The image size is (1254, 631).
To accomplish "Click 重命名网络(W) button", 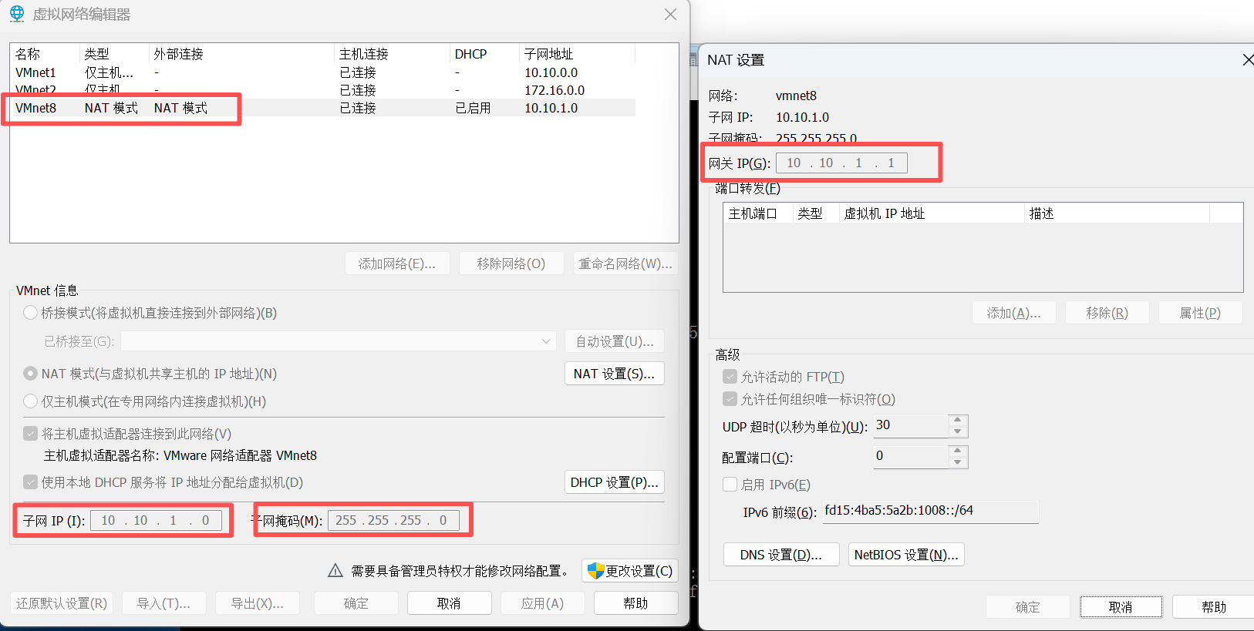I will pyautogui.click(x=625, y=263).
